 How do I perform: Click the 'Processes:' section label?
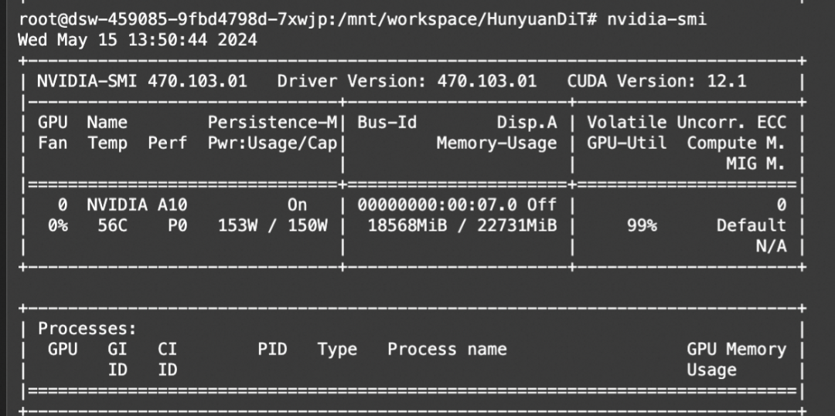click(87, 329)
